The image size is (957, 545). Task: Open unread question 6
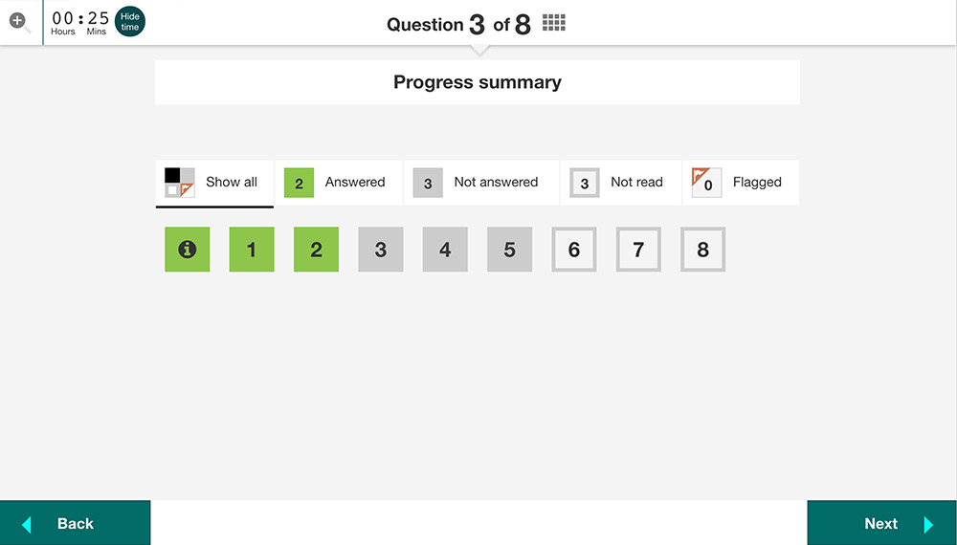tap(574, 250)
